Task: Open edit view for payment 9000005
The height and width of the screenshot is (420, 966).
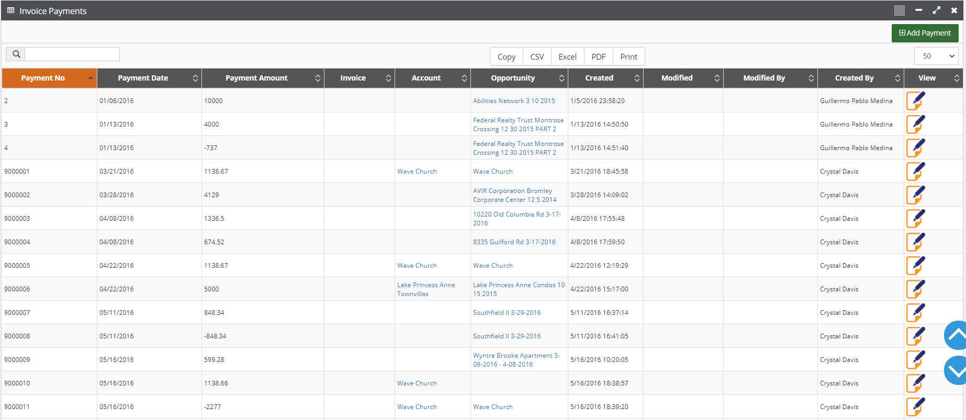Action: (916, 266)
